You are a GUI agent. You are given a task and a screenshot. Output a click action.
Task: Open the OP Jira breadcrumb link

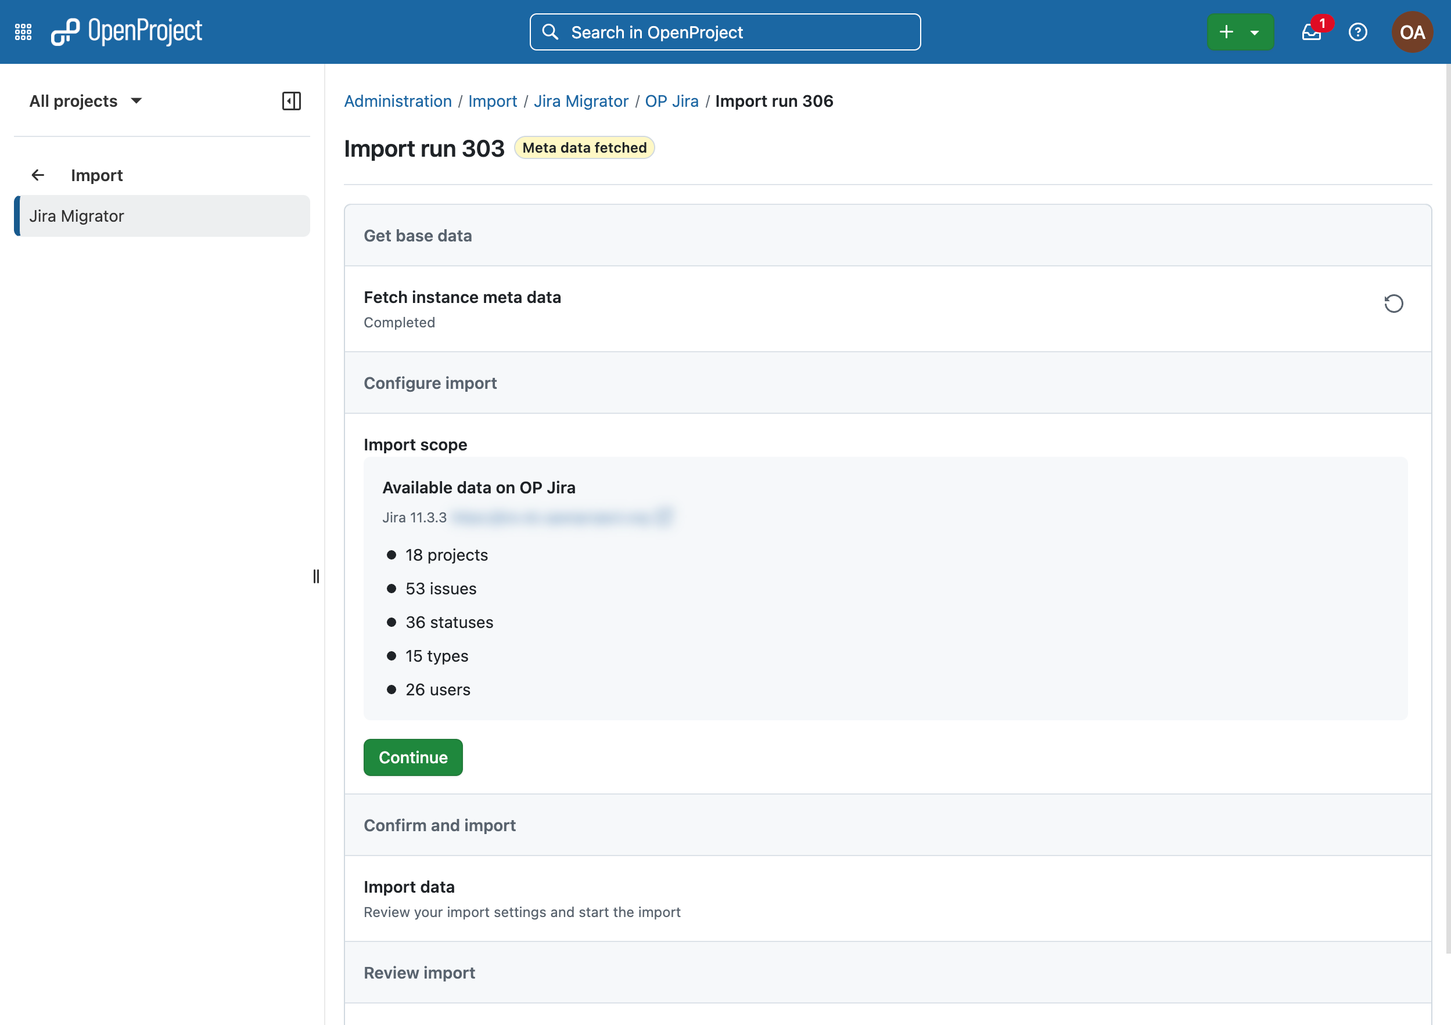point(671,101)
